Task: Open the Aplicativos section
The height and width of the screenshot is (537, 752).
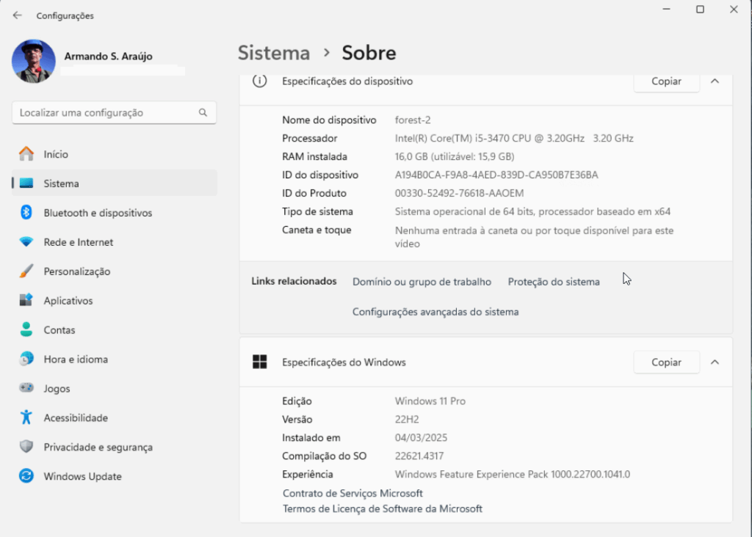Action: click(x=68, y=301)
